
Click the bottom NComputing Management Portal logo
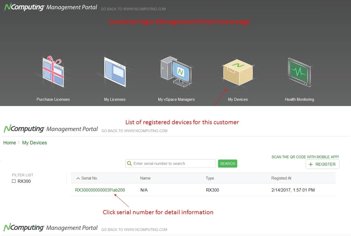(x=50, y=228)
